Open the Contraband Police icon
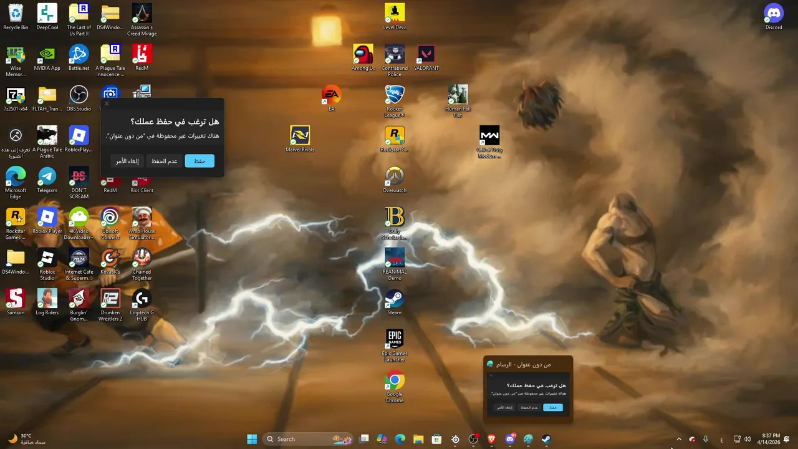Screen dimensions: 798x449 pyautogui.click(x=395, y=61)
